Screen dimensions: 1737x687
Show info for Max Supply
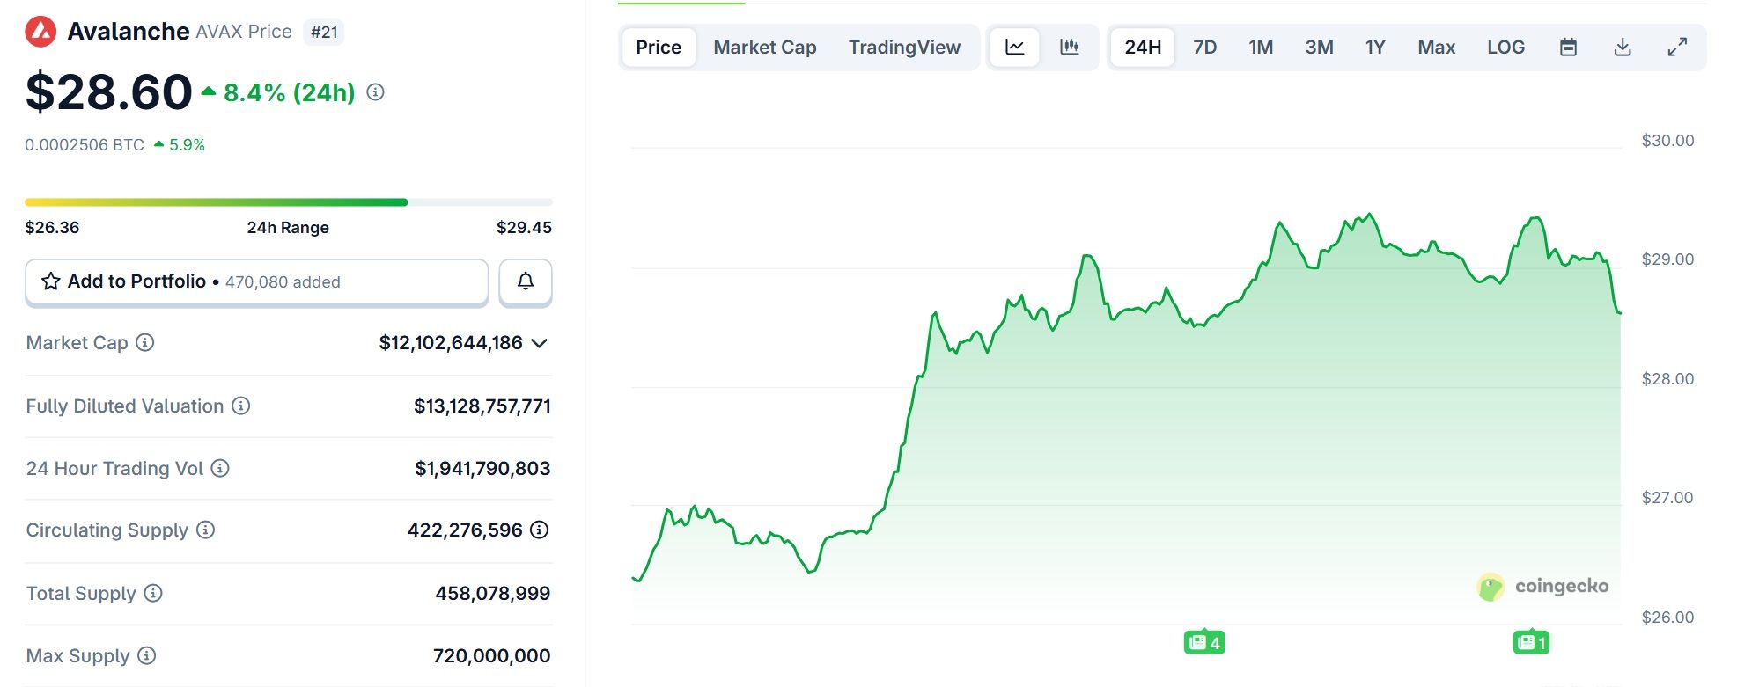click(147, 656)
